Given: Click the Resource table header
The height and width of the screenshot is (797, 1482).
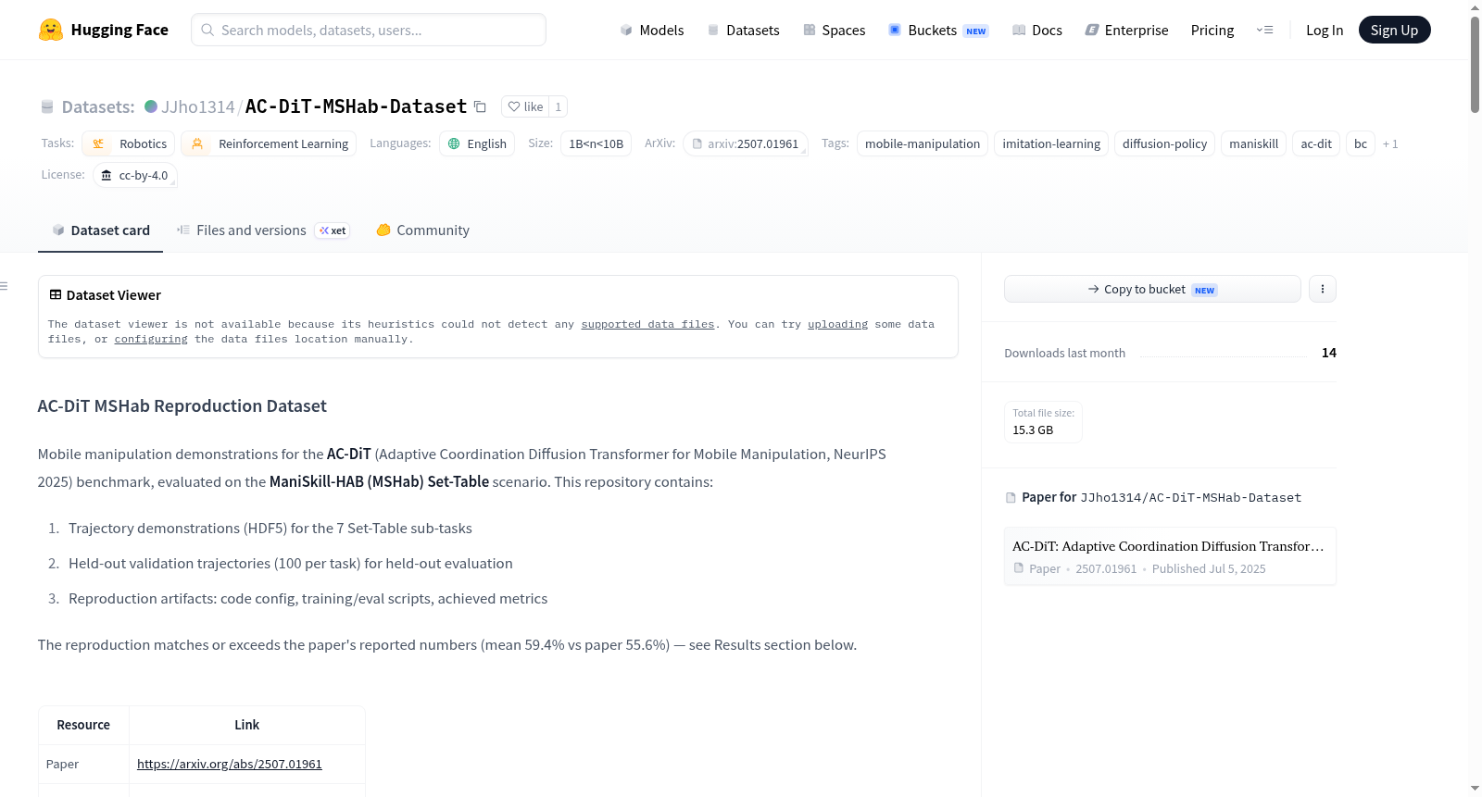Looking at the screenshot, I should [x=83, y=725].
